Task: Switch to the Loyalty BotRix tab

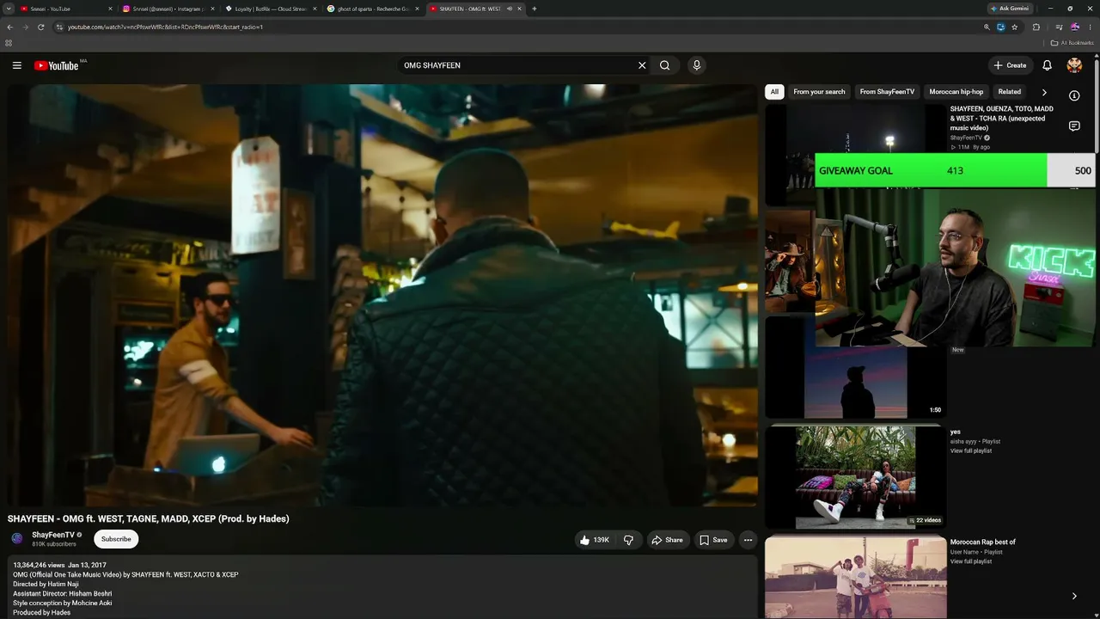Action: click(x=270, y=9)
